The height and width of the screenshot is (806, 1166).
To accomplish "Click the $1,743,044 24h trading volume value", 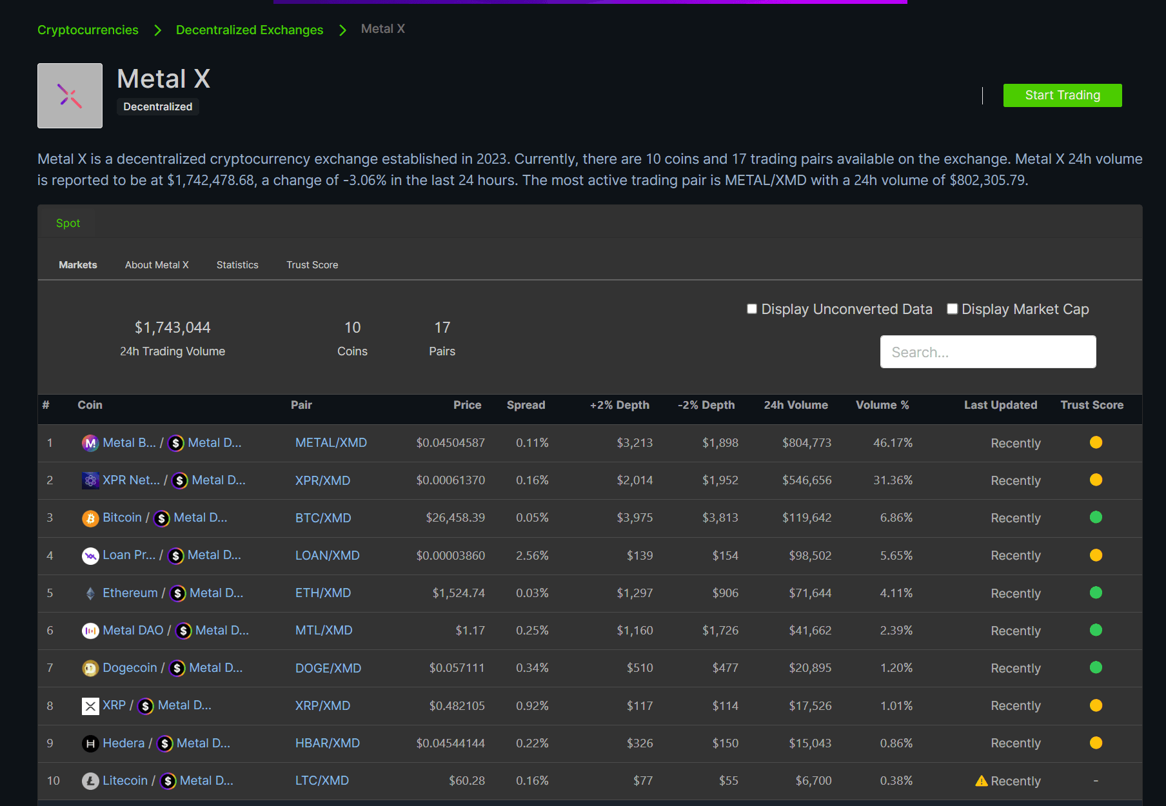I will (172, 328).
